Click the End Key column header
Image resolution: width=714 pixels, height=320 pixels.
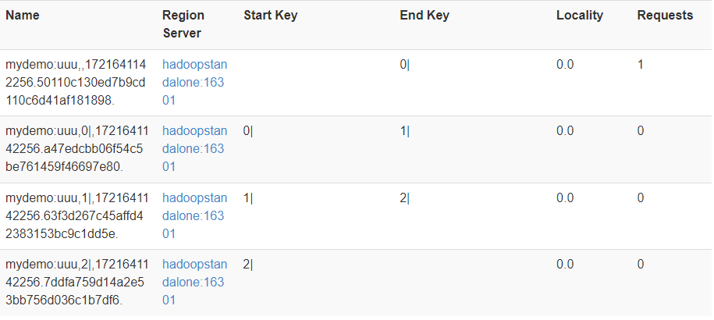(424, 16)
